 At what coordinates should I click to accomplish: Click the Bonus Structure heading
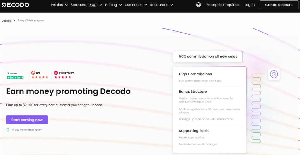pos(193,91)
